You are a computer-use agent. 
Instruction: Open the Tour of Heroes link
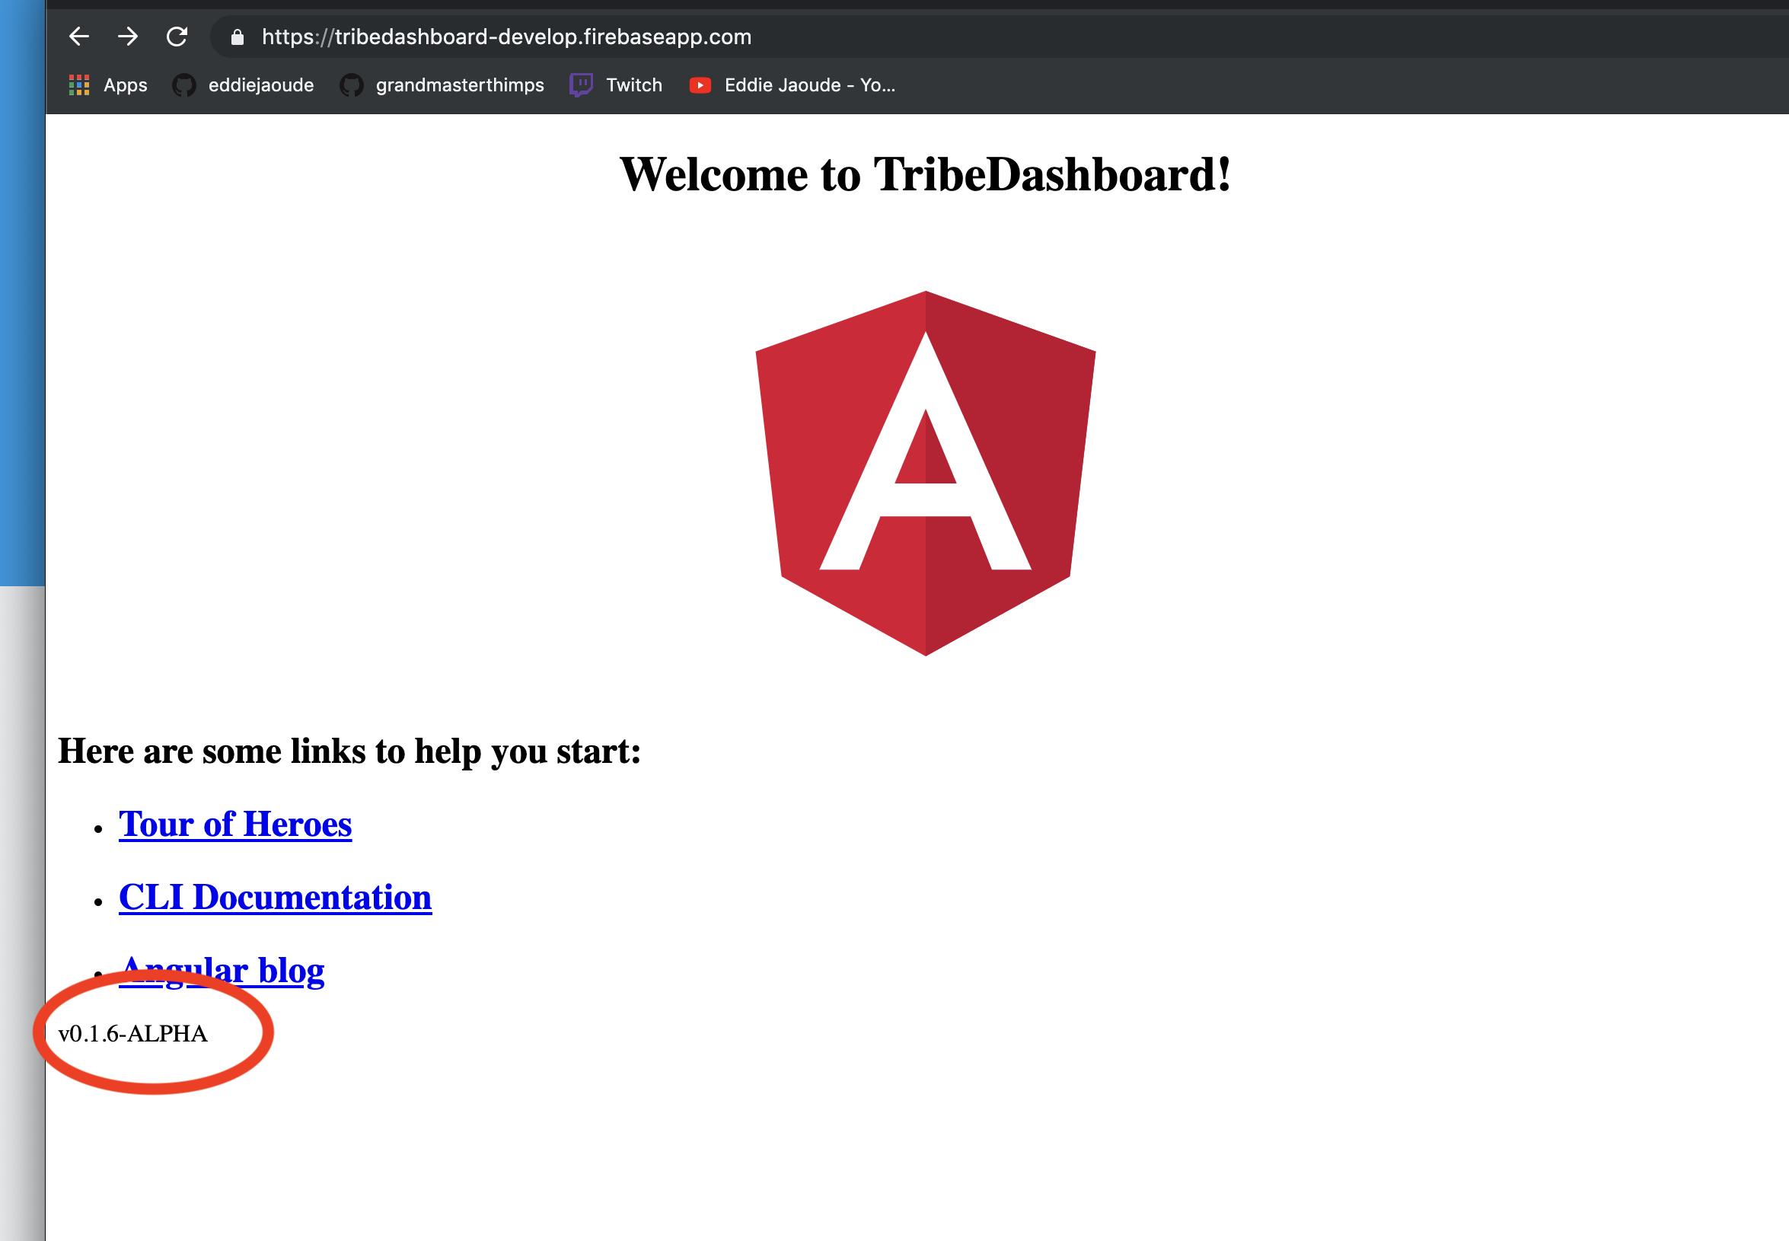pyautogui.click(x=234, y=825)
